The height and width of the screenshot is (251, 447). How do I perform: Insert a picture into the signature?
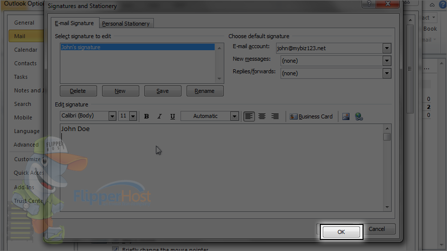pos(346,116)
